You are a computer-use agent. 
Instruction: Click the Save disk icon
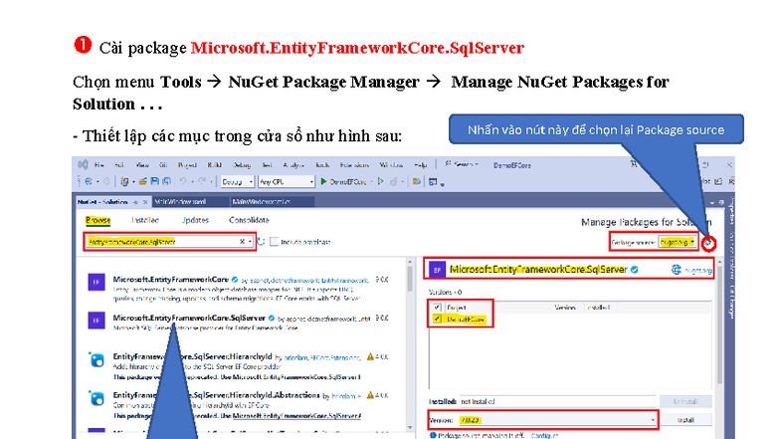pyautogui.click(x=155, y=181)
